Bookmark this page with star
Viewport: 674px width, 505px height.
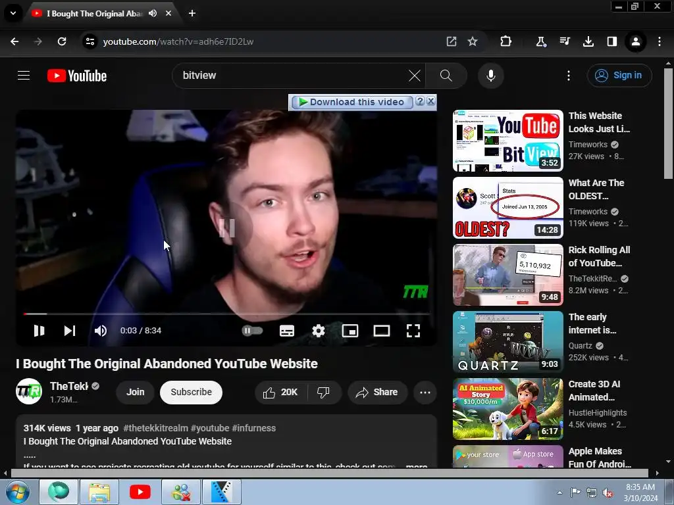[x=473, y=41]
